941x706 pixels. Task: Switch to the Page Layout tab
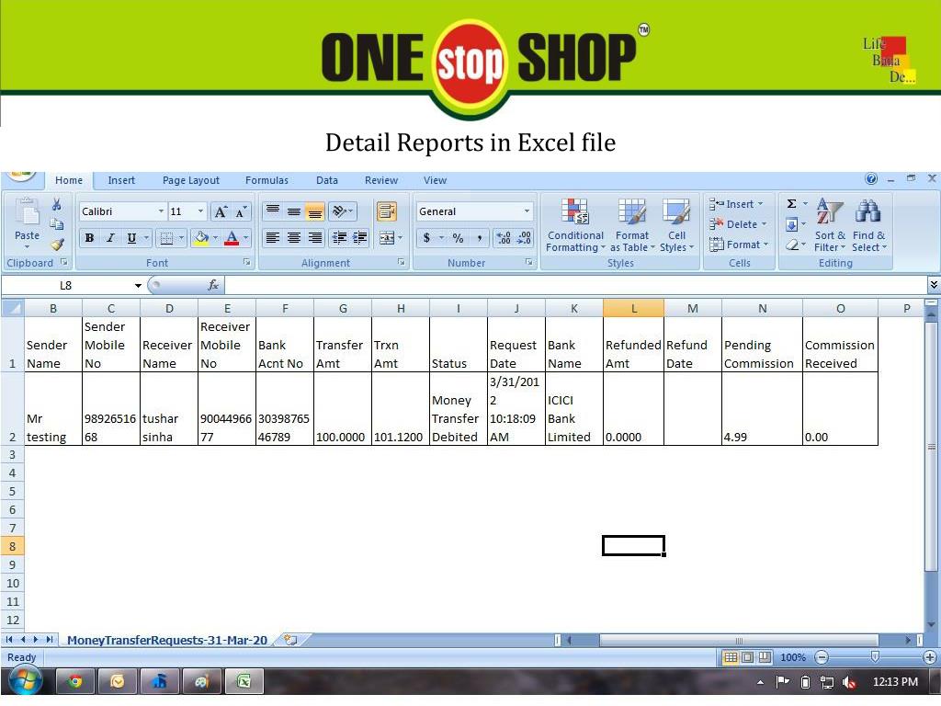click(x=191, y=180)
